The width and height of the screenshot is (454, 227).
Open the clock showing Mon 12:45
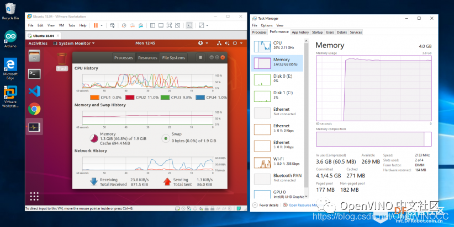pos(145,43)
